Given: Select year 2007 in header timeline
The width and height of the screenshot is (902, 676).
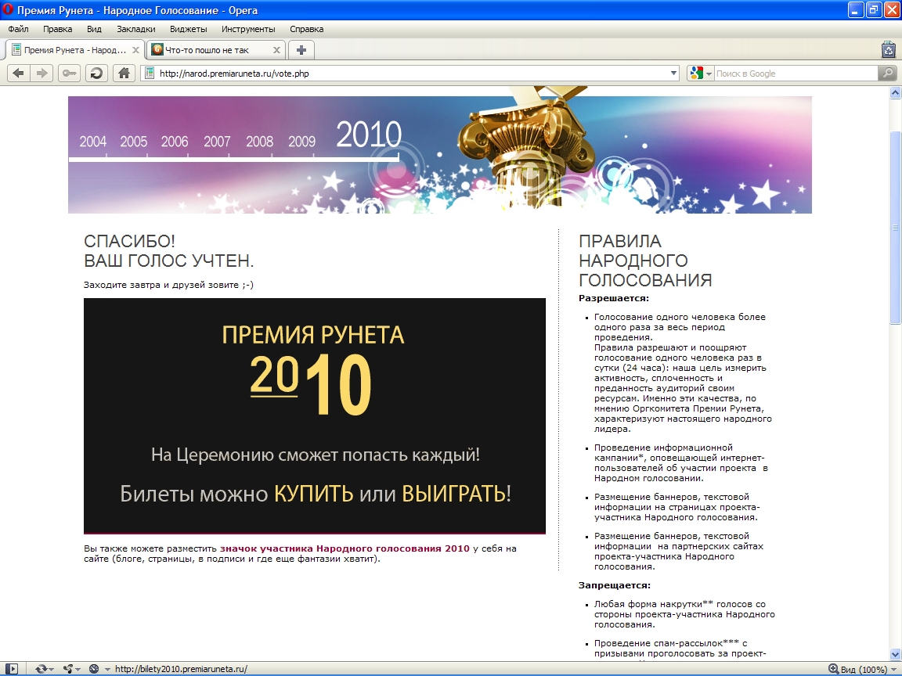Looking at the screenshot, I should point(217,142).
